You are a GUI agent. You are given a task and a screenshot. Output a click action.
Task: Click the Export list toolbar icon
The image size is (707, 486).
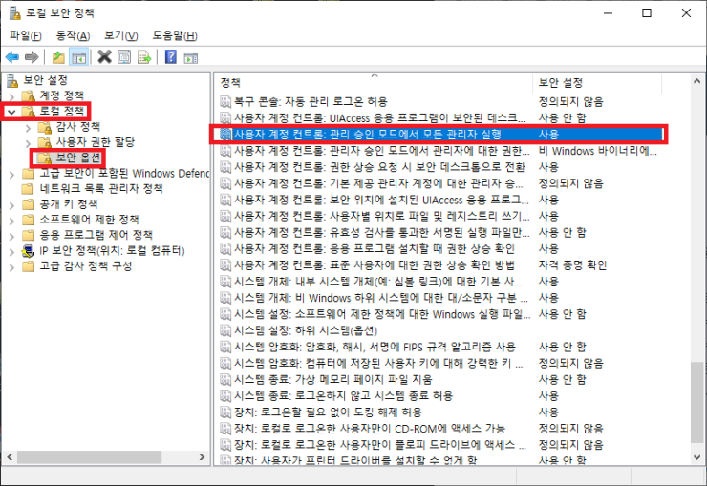pyautogui.click(x=145, y=56)
